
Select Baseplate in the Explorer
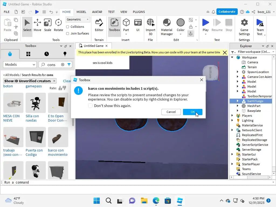pos(254,111)
